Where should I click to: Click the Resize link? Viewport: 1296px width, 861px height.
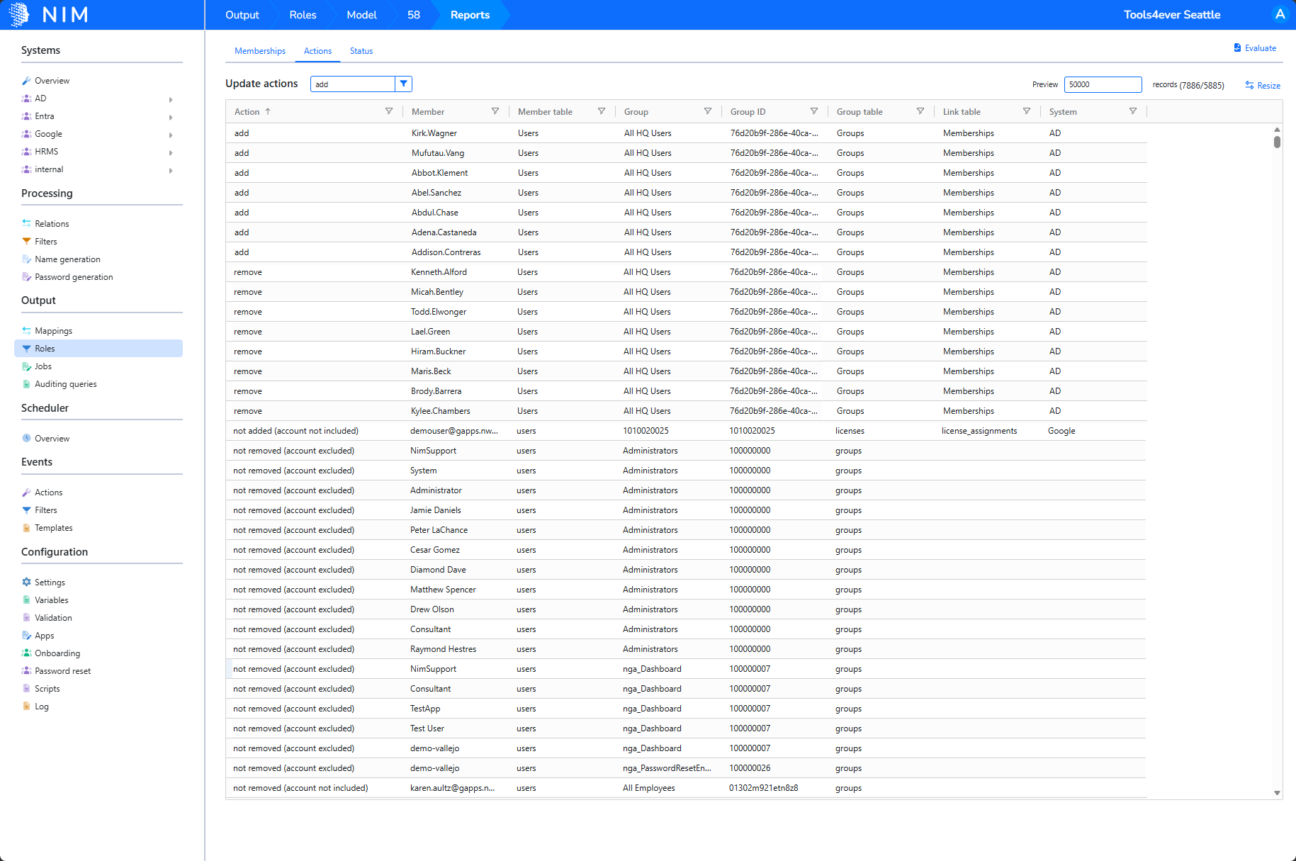click(1263, 86)
